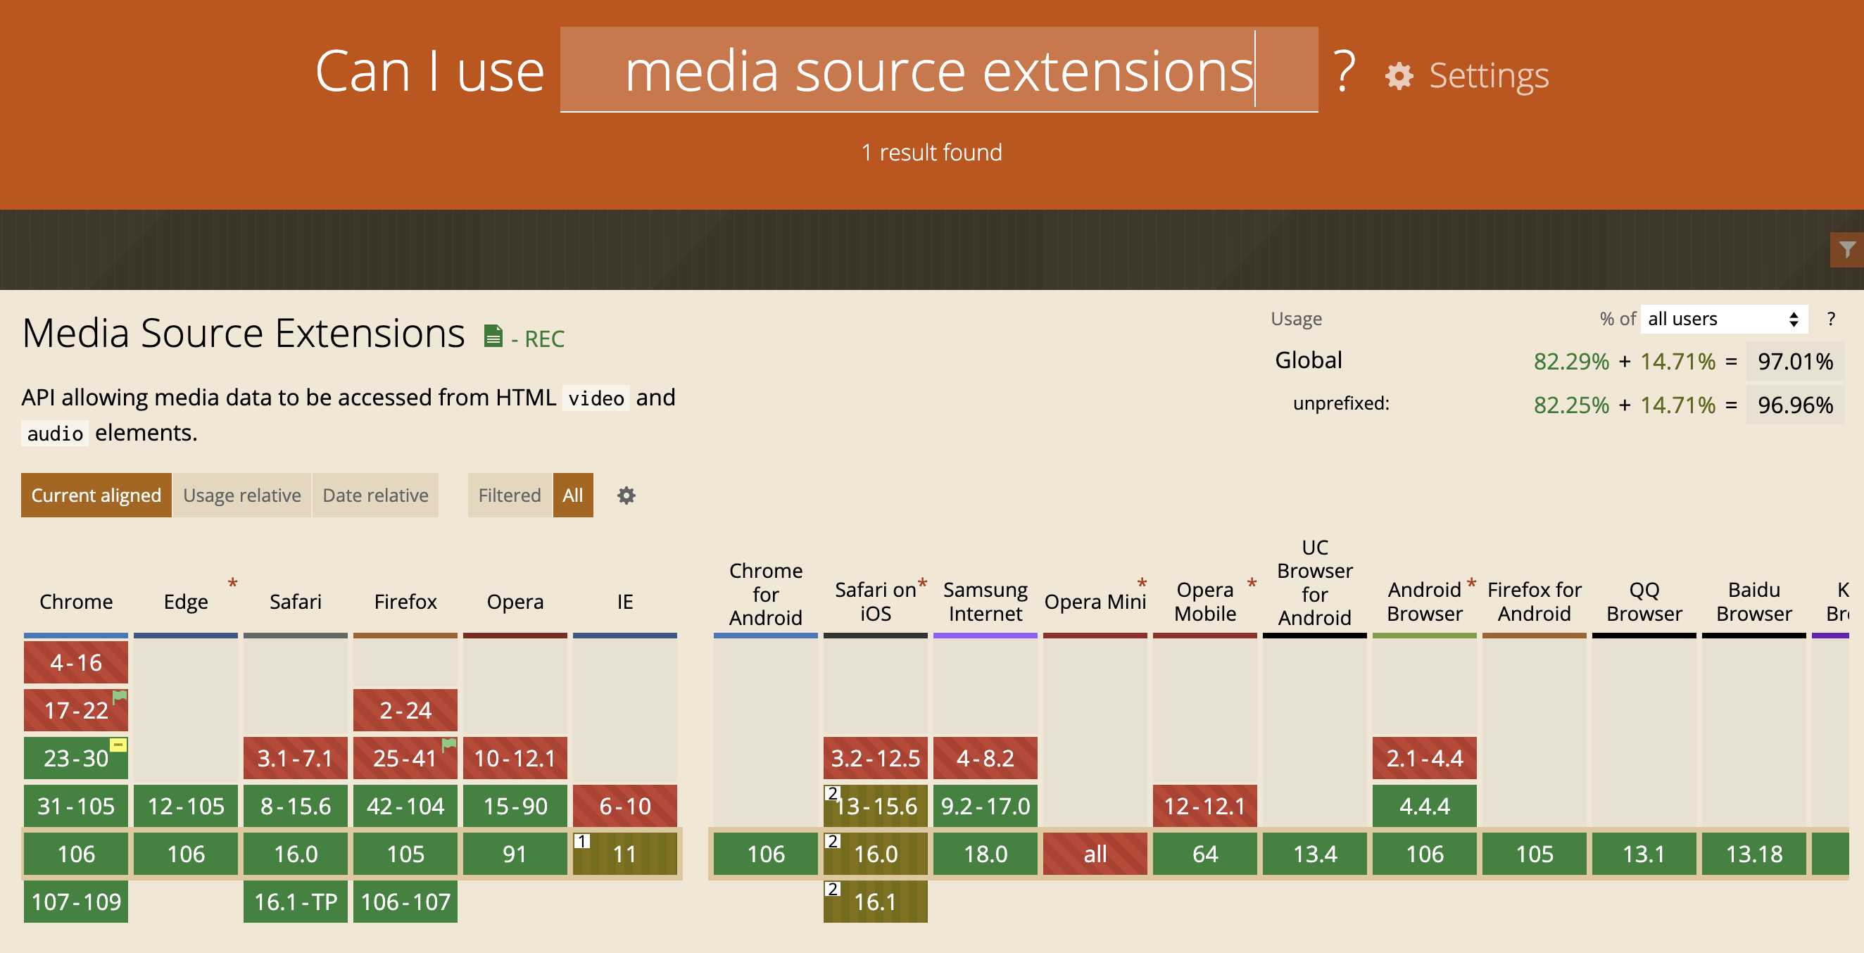Click note 1 marker on IE 11
The width and height of the screenshot is (1864, 953).
(x=581, y=841)
